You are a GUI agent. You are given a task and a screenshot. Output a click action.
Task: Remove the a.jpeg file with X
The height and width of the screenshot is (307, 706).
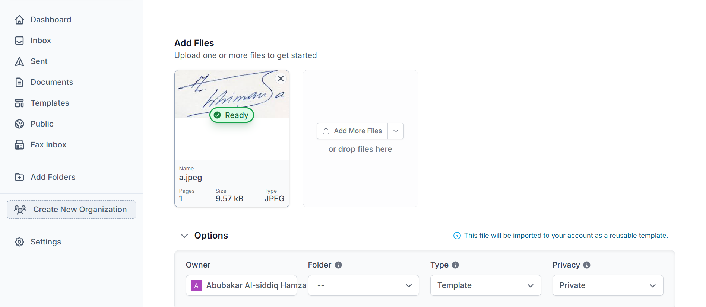[x=281, y=79]
